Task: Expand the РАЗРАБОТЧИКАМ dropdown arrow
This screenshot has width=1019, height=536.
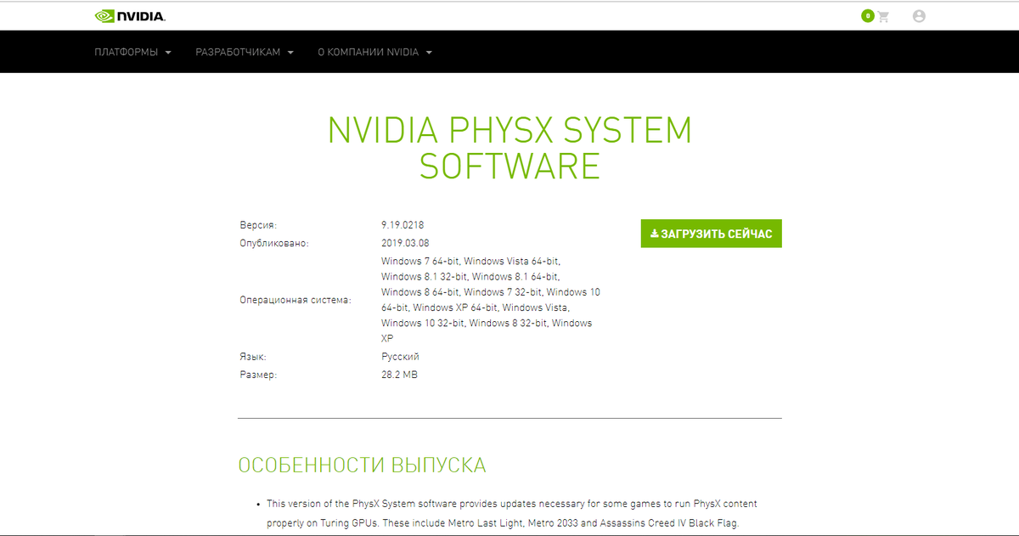Action: pyautogui.click(x=290, y=53)
